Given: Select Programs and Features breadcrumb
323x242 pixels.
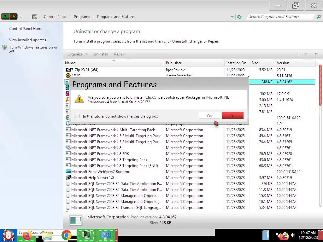Looking at the screenshot, I should (116, 17).
